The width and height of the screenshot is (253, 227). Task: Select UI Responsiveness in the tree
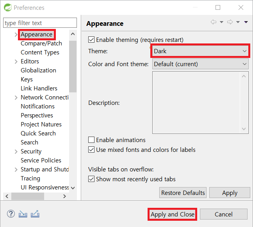(45, 187)
